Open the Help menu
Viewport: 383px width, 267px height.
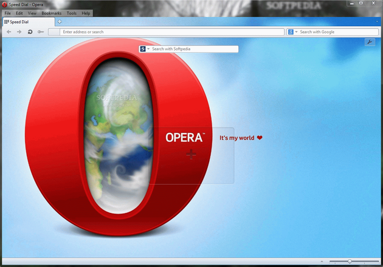point(86,13)
